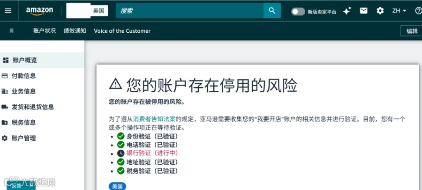This screenshot has width=422, height=190.
Task: Click the 账户管理 gear icon
Action: coord(5,139)
